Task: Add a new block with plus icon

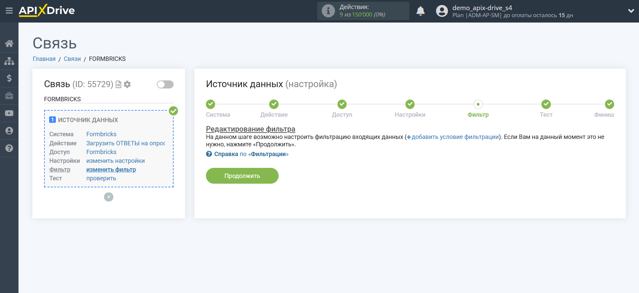Action: [x=109, y=197]
